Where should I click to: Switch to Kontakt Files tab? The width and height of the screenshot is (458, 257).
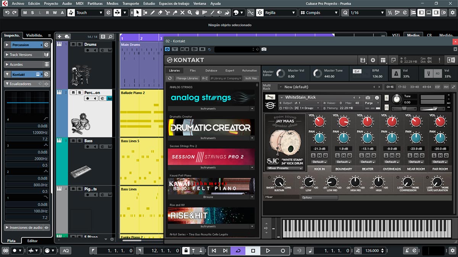click(193, 70)
